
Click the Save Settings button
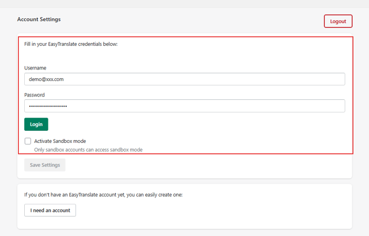pos(45,165)
